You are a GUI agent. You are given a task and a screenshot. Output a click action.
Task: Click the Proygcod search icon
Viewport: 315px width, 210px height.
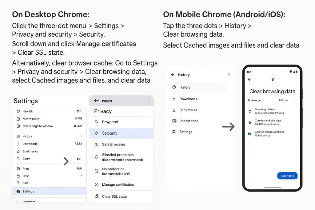tap(97, 122)
